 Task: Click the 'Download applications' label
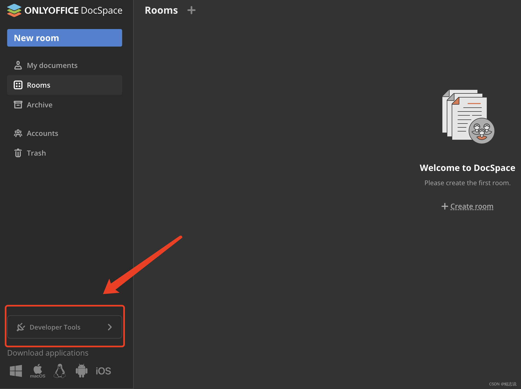(48, 353)
